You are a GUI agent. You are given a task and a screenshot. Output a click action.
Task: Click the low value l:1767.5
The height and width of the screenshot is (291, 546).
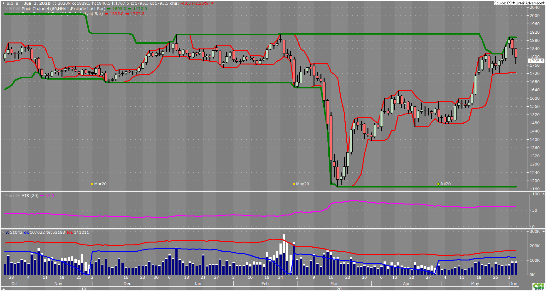coord(120,3)
